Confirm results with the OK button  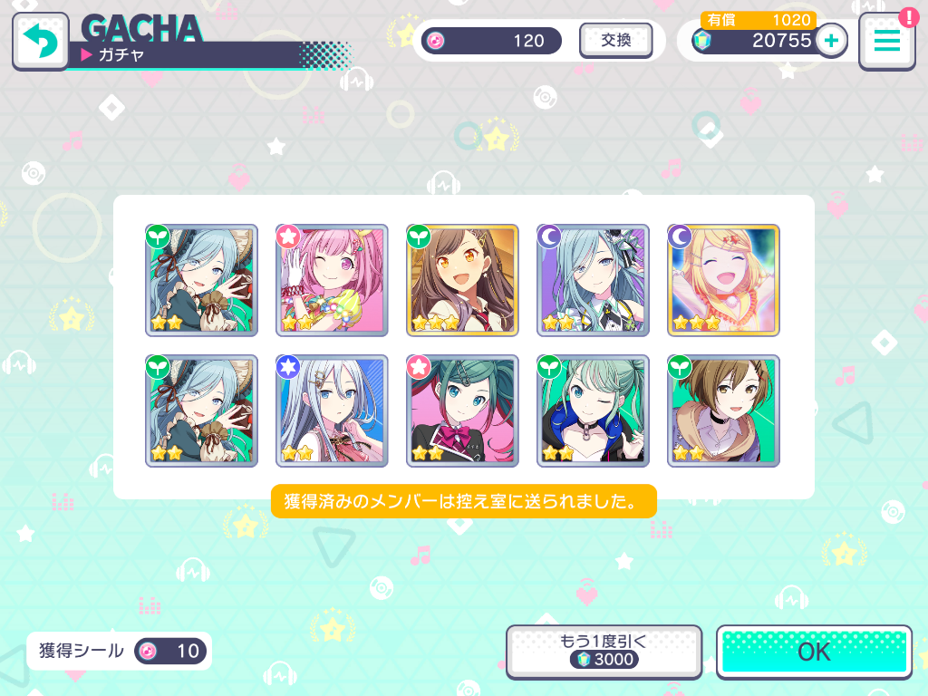[x=815, y=652]
